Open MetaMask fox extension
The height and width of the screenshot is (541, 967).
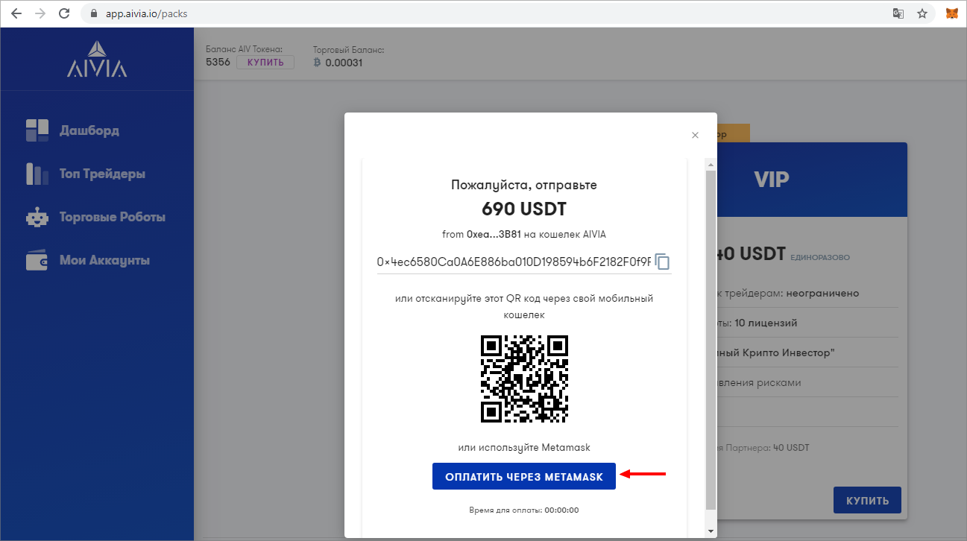coord(952,13)
